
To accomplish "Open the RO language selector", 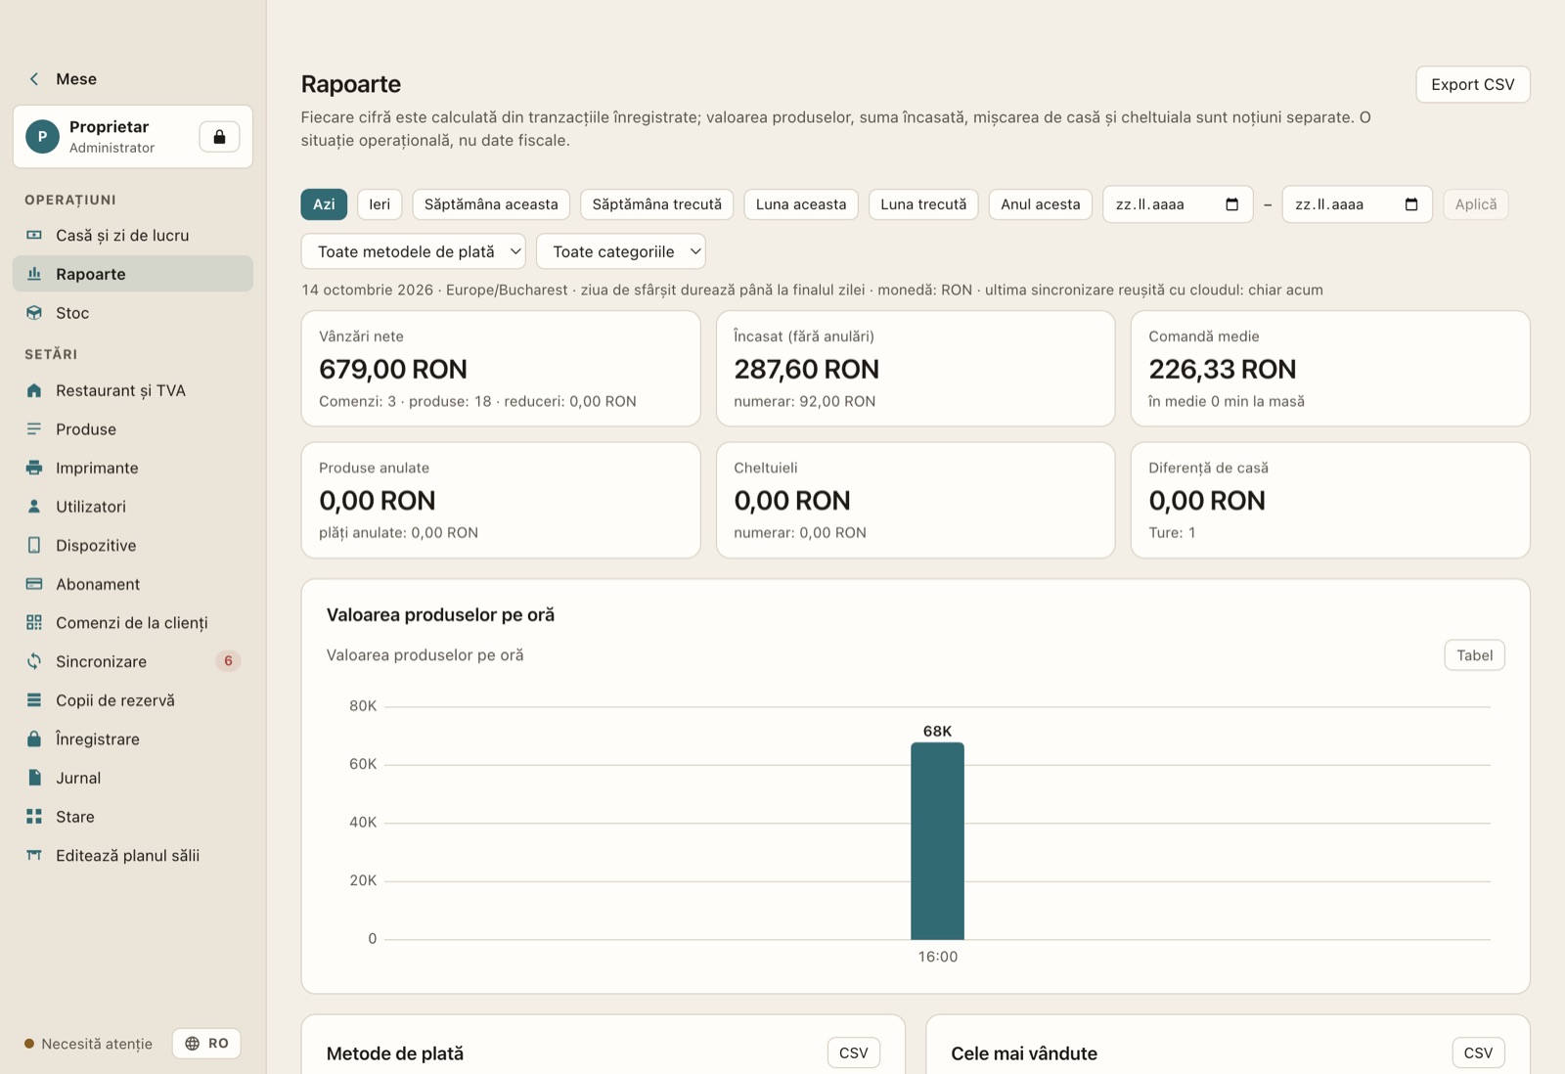I will tap(206, 1044).
